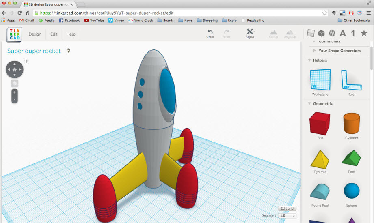Click the Undo arrow icon
Image resolution: width=374 pixels, height=223 pixels.
pos(210,32)
